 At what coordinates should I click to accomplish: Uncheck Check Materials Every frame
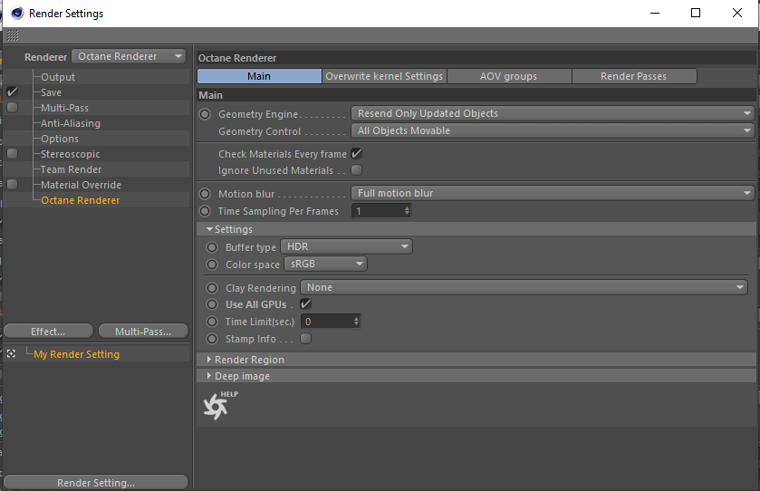pos(356,154)
